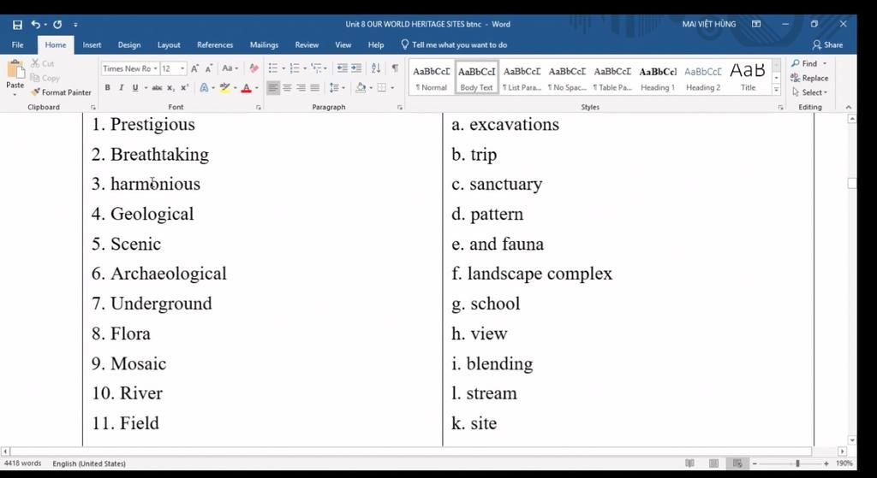Paste from the clipboard

[15, 77]
